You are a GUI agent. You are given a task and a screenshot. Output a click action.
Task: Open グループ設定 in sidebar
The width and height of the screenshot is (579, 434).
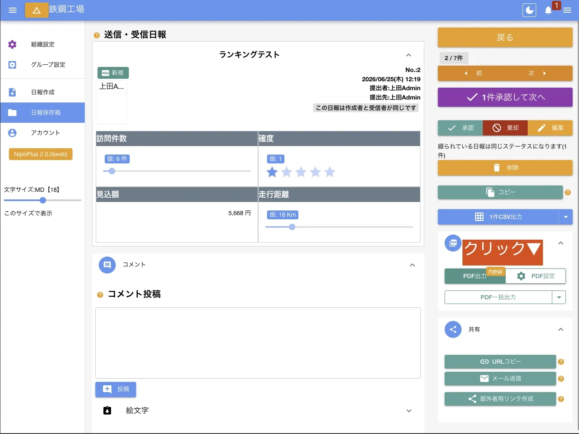click(42, 65)
